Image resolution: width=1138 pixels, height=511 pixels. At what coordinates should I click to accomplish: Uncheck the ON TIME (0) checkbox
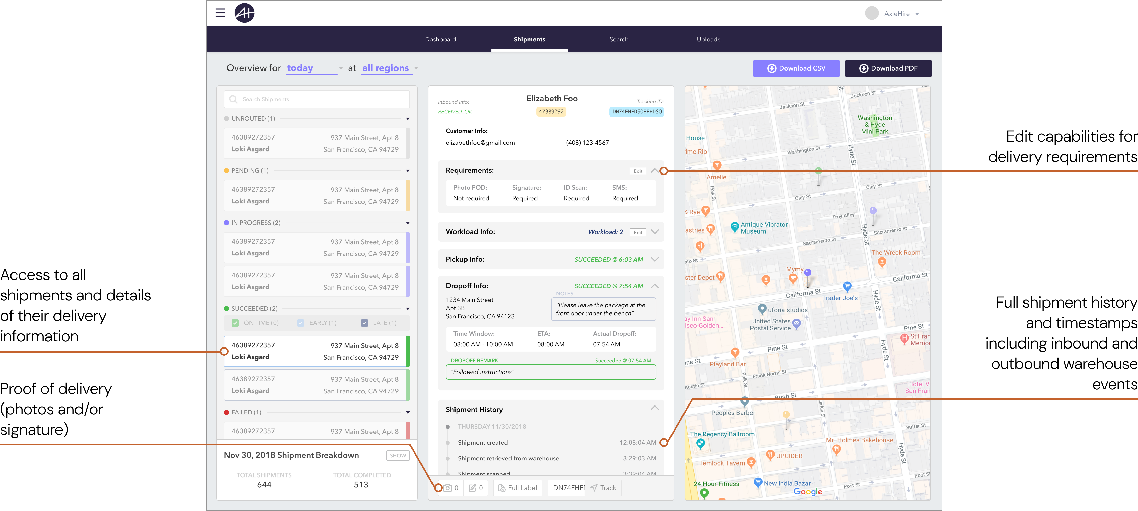tap(235, 322)
